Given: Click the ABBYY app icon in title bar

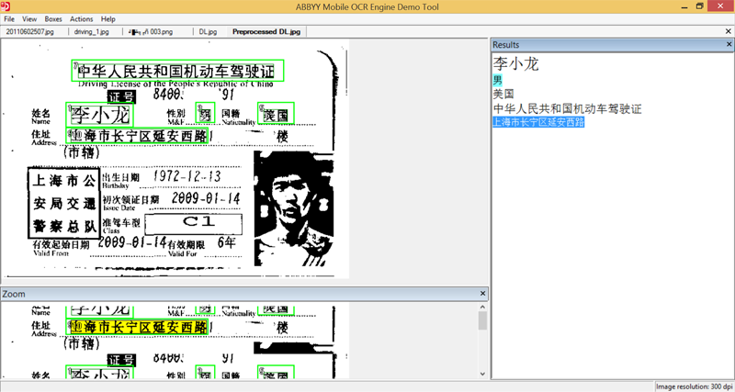Looking at the screenshot, I should pos(6,6).
